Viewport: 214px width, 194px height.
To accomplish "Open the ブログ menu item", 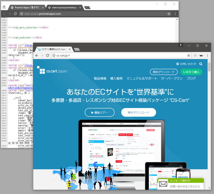I will coord(191,78).
